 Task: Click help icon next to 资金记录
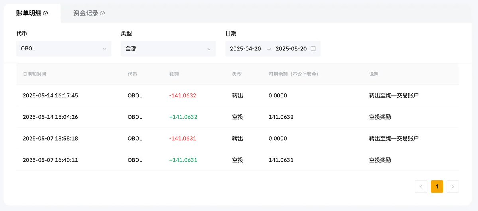tap(103, 14)
